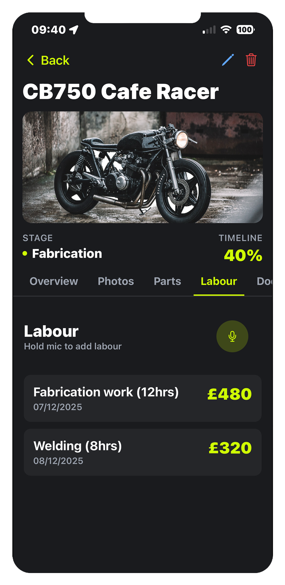Open the partially visible Doc tab
The height and width of the screenshot is (585, 285).
(264, 281)
